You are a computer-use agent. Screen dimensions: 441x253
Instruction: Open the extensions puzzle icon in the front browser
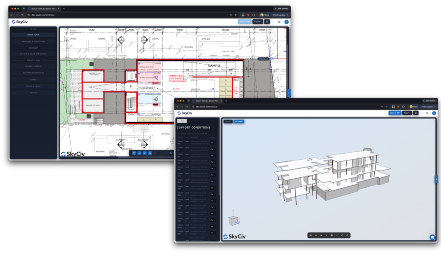point(403,107)
